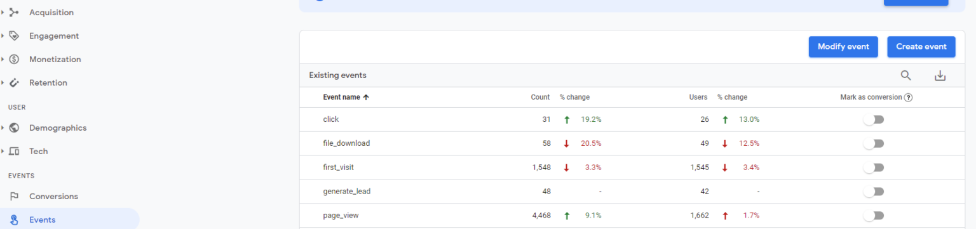This screenshot has width=976, height=229.
Task: Download the events list with download icon
Action: click(x=940, y=75)
